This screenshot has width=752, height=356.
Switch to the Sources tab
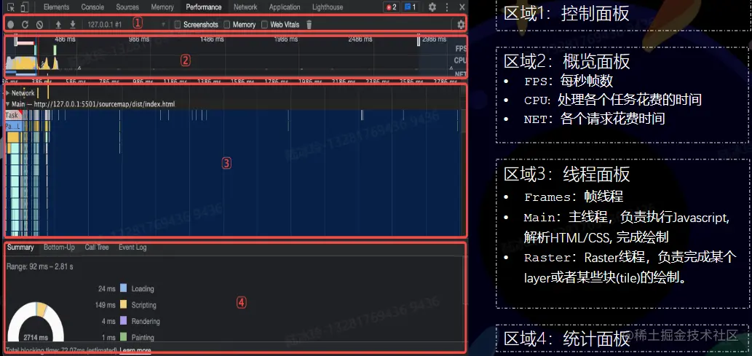click(127, 7)
